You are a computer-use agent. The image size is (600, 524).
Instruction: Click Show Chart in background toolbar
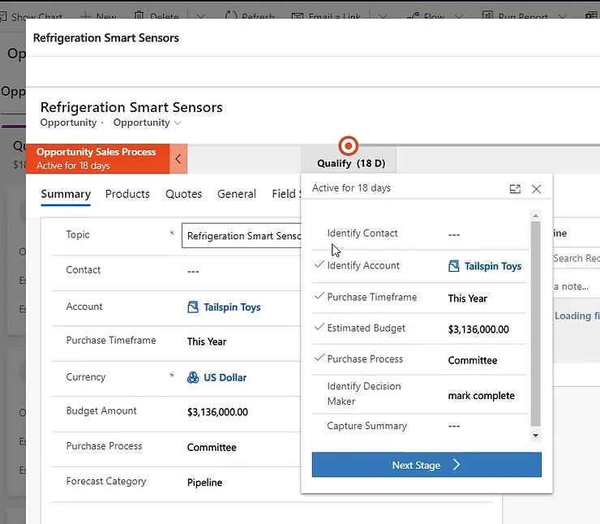click(32, 16)
